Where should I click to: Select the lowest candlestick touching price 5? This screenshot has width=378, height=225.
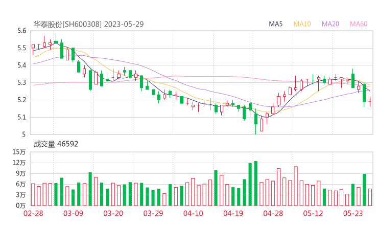(x=256, y=121)
